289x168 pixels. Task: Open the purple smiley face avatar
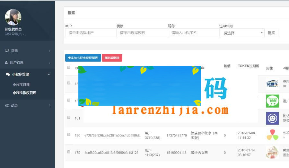pos(272,118)
